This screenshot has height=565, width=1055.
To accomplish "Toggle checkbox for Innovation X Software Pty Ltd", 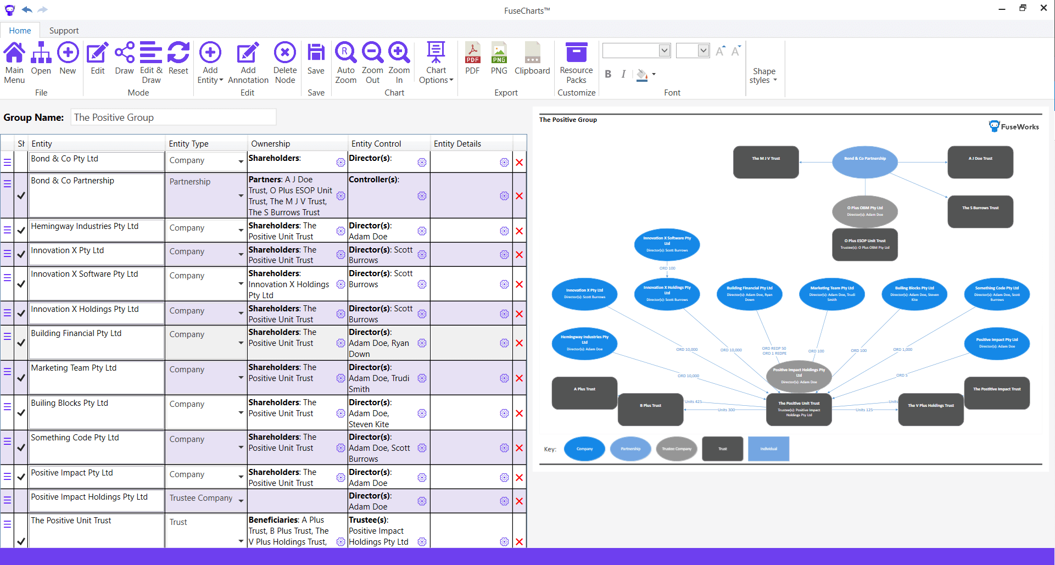I will point(21,284).
